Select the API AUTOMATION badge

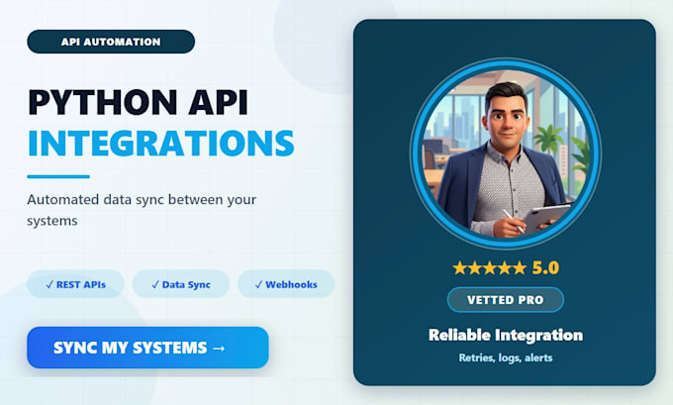pos(111,42)
